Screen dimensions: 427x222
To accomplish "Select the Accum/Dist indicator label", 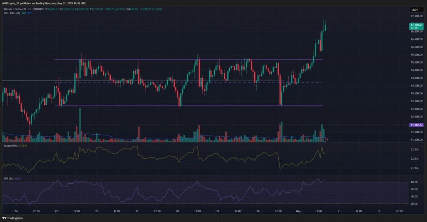I will tap(10, 146).
